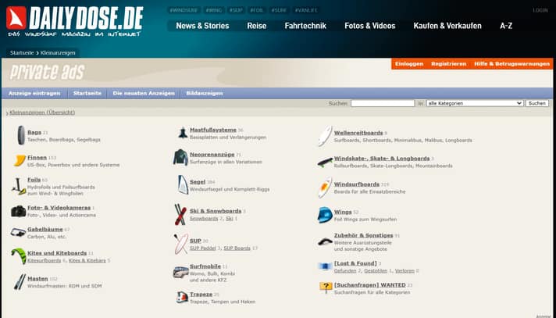Click the Segel sail icon
This screenshot has width=556, height=318.
180,185
